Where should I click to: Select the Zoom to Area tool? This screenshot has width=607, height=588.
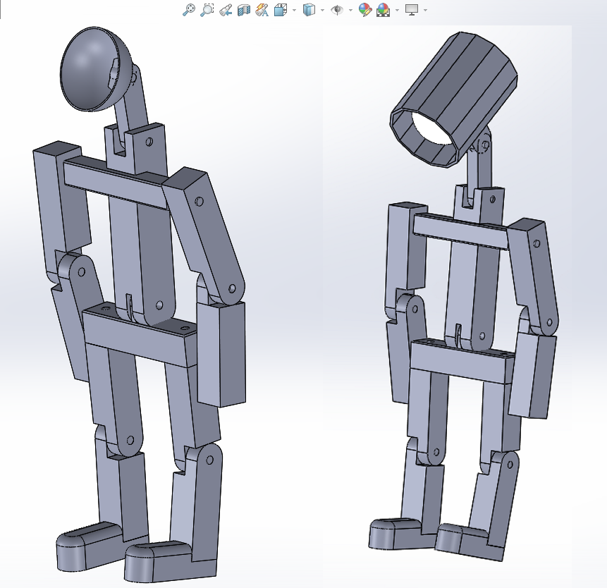point(207,10)
